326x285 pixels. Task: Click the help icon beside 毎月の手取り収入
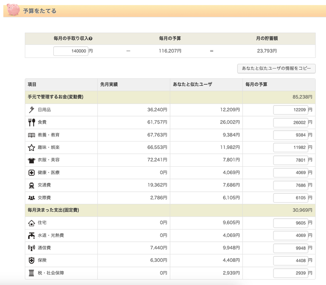click(x=90, y=39)
